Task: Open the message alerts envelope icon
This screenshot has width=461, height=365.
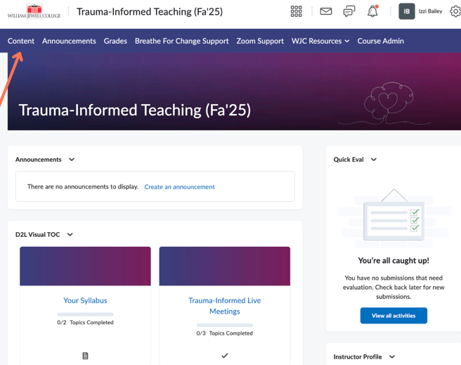Action: [x=326, y=11]
